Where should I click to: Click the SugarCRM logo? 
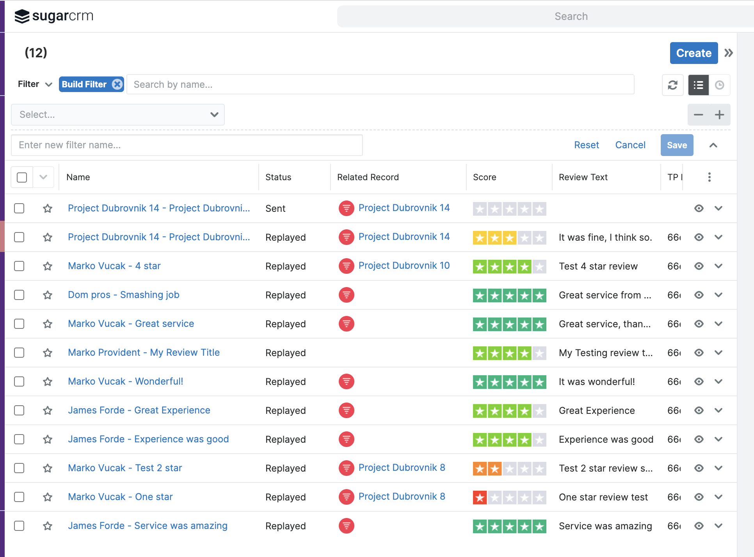coord(54,16)
